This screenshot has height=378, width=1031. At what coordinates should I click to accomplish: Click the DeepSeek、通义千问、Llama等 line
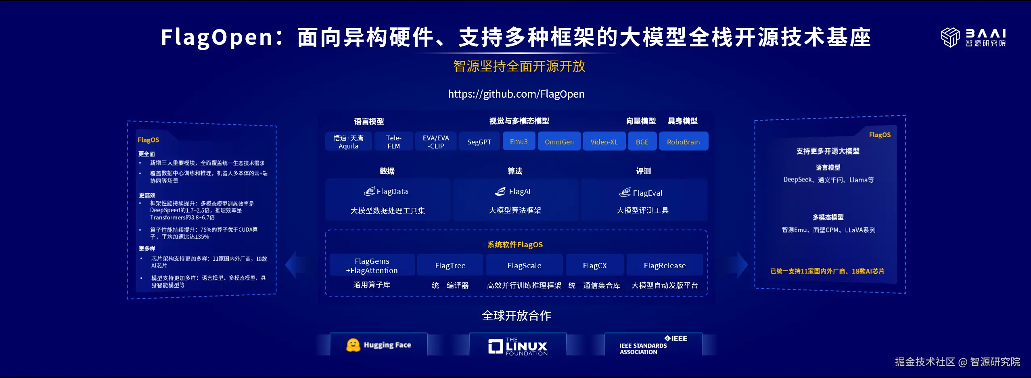[828, 180]
